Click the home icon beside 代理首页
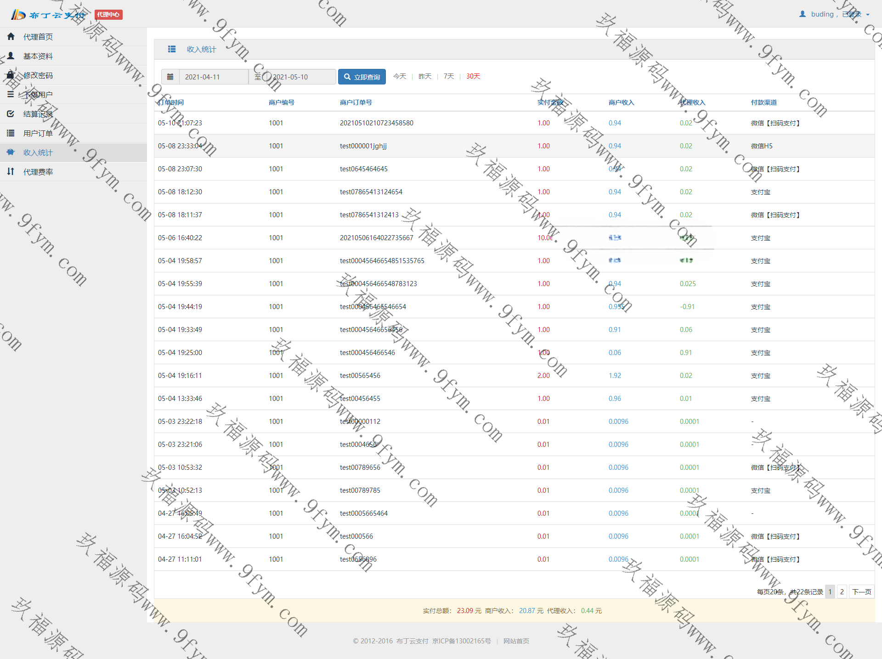Screen dimensions: 882x659 (x=11, y=36)
